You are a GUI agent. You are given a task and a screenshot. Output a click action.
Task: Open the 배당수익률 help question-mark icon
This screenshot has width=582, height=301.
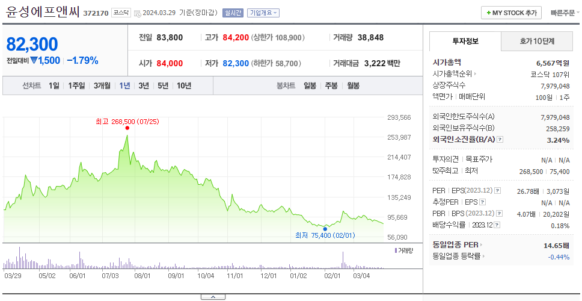(497, 225)
